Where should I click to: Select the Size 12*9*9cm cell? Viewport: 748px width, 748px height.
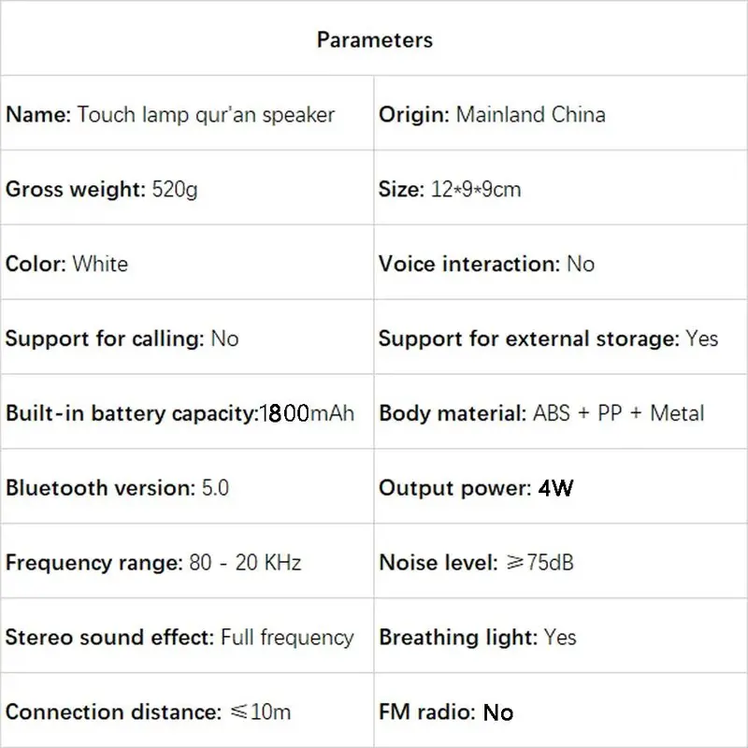tap(450, 190)
